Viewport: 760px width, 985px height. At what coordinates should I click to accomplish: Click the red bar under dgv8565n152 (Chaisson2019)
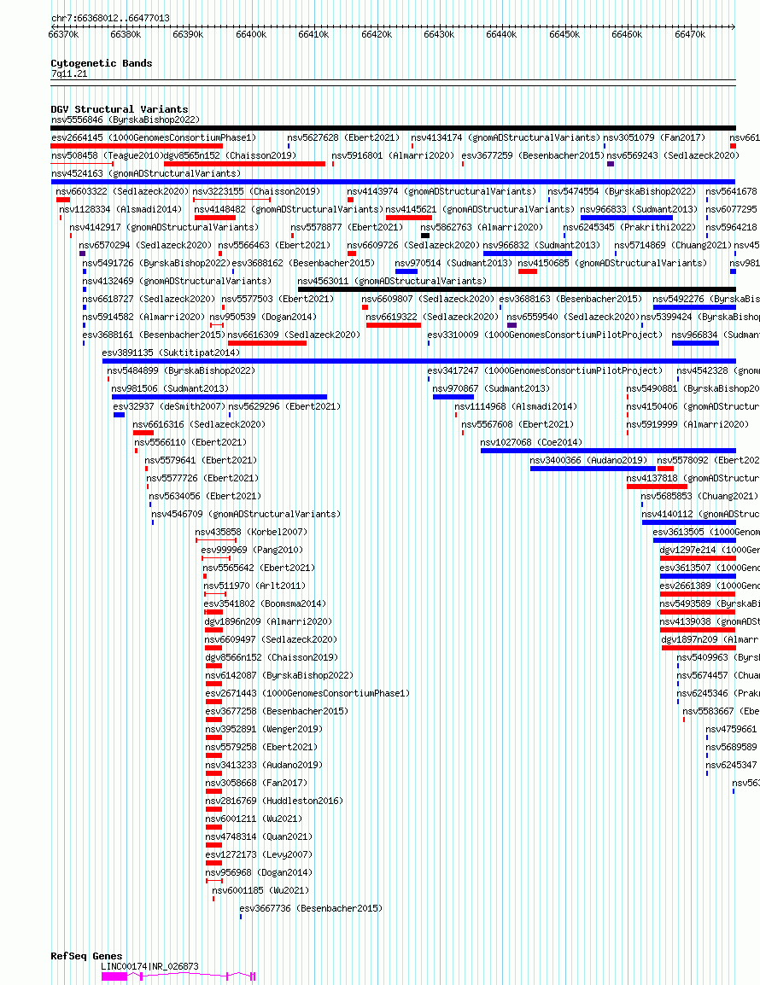coord(244,164)
